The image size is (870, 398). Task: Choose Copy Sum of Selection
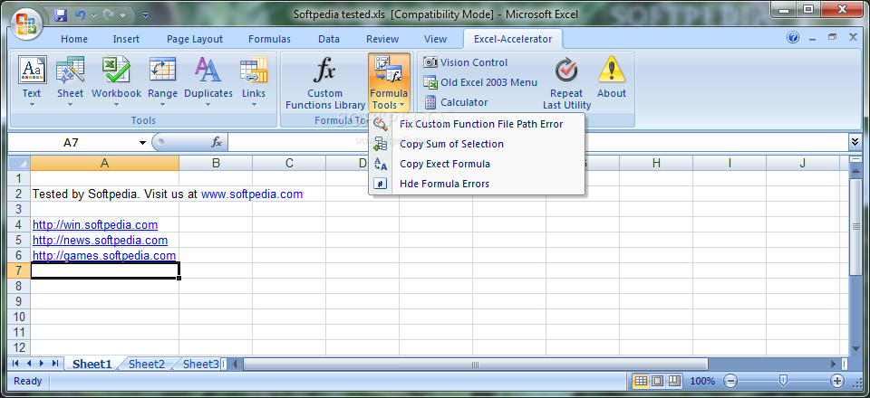[477, 144]
